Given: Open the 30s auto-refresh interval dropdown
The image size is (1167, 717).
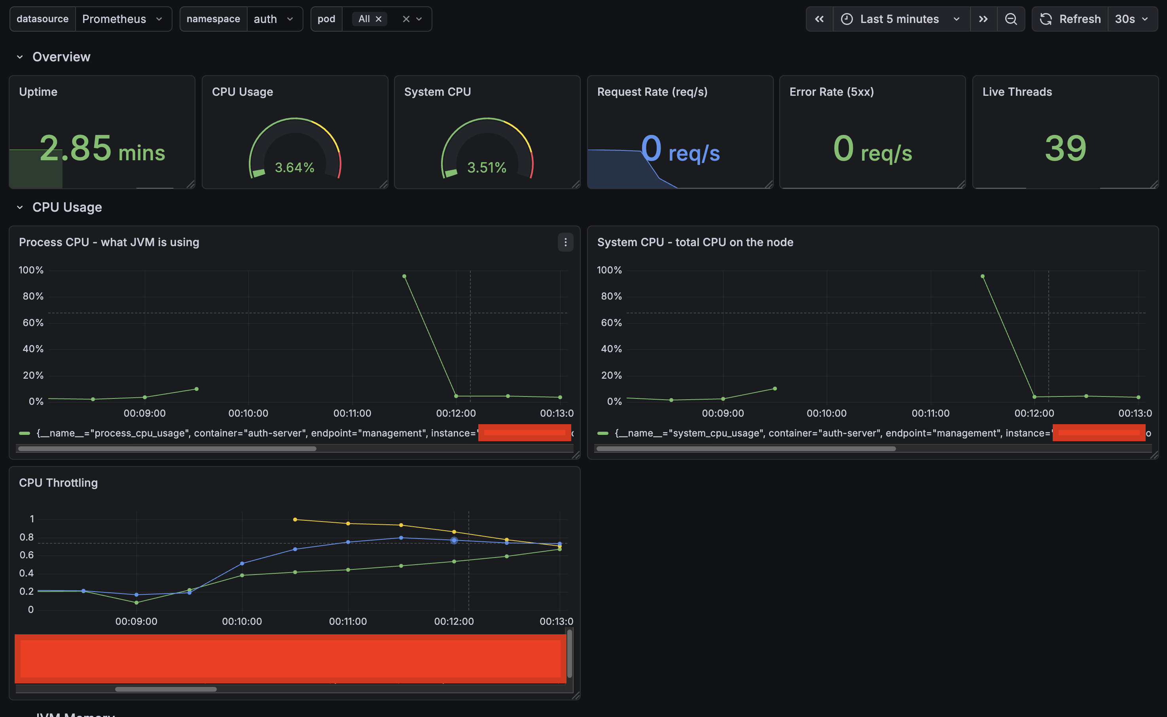Looking at the screenshot, I should (1132, 19).
